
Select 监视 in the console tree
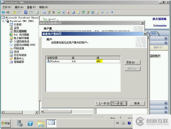(x=16, y=28)
